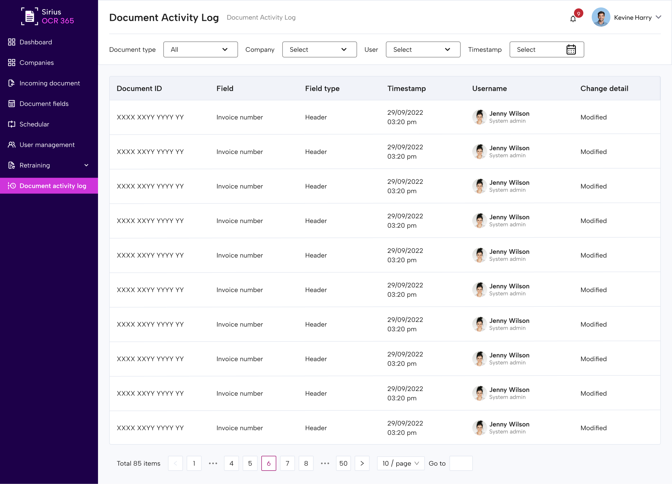
Task: Click the notification bell icon
Action: click(573, 19)
